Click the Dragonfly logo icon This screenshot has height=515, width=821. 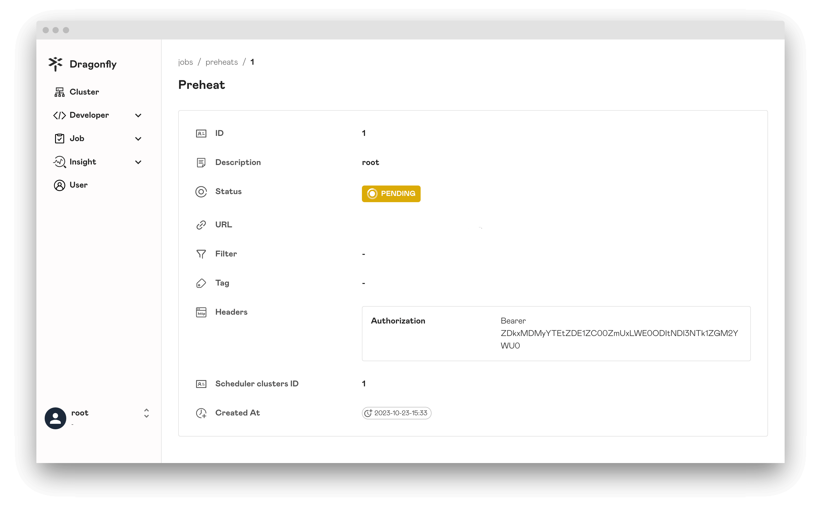pyautogui.click(x=55, y=63)
